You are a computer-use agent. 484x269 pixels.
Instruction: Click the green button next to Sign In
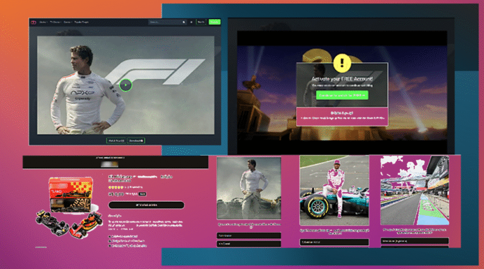(214, 22)
